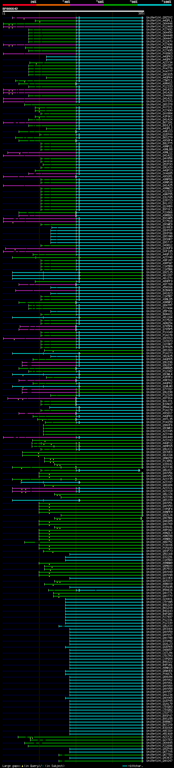Open hit UniRef100_A8HPF9
This screenshot has width=174, height=768.
(159, 281)
